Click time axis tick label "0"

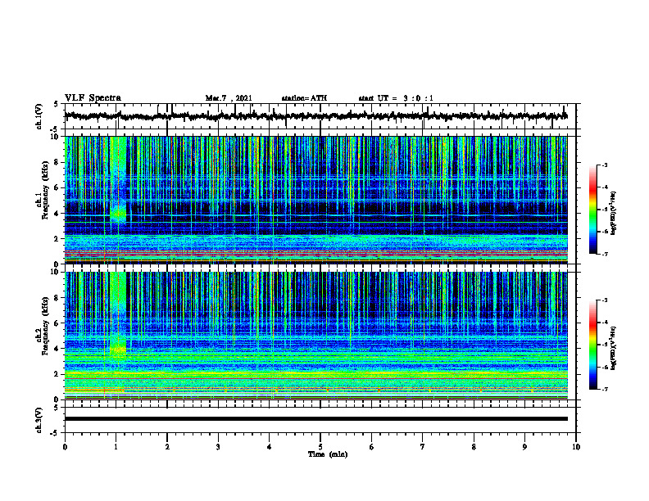(x=65, y=447)
